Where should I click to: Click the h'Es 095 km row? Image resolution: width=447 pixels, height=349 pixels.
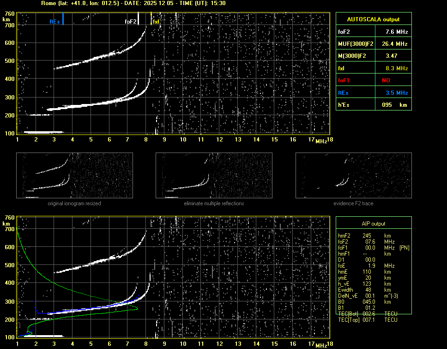(373, 105)
